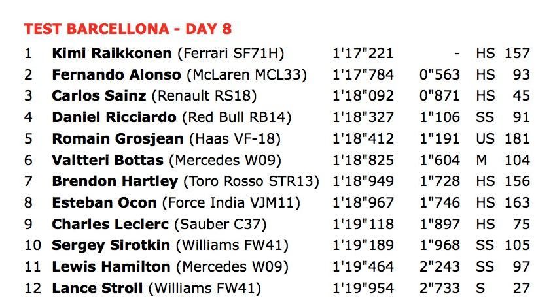The height and width of the screenshot is (297, 553).
Task: Click the TEST BARCELLONA - DAY 8 heading
Action: (128, 29)
